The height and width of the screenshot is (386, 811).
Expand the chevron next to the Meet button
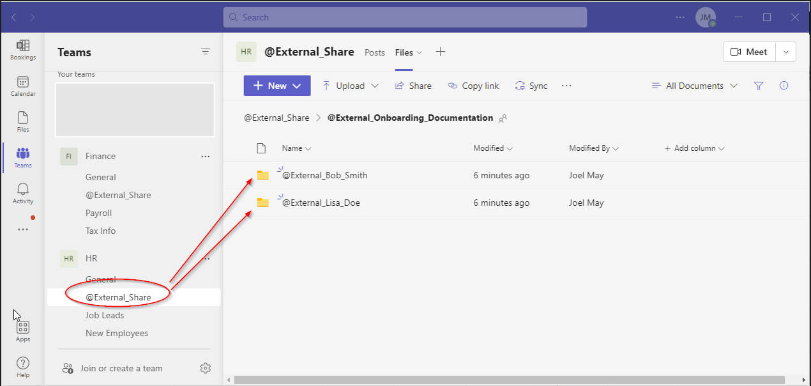(x=785, y=52)
